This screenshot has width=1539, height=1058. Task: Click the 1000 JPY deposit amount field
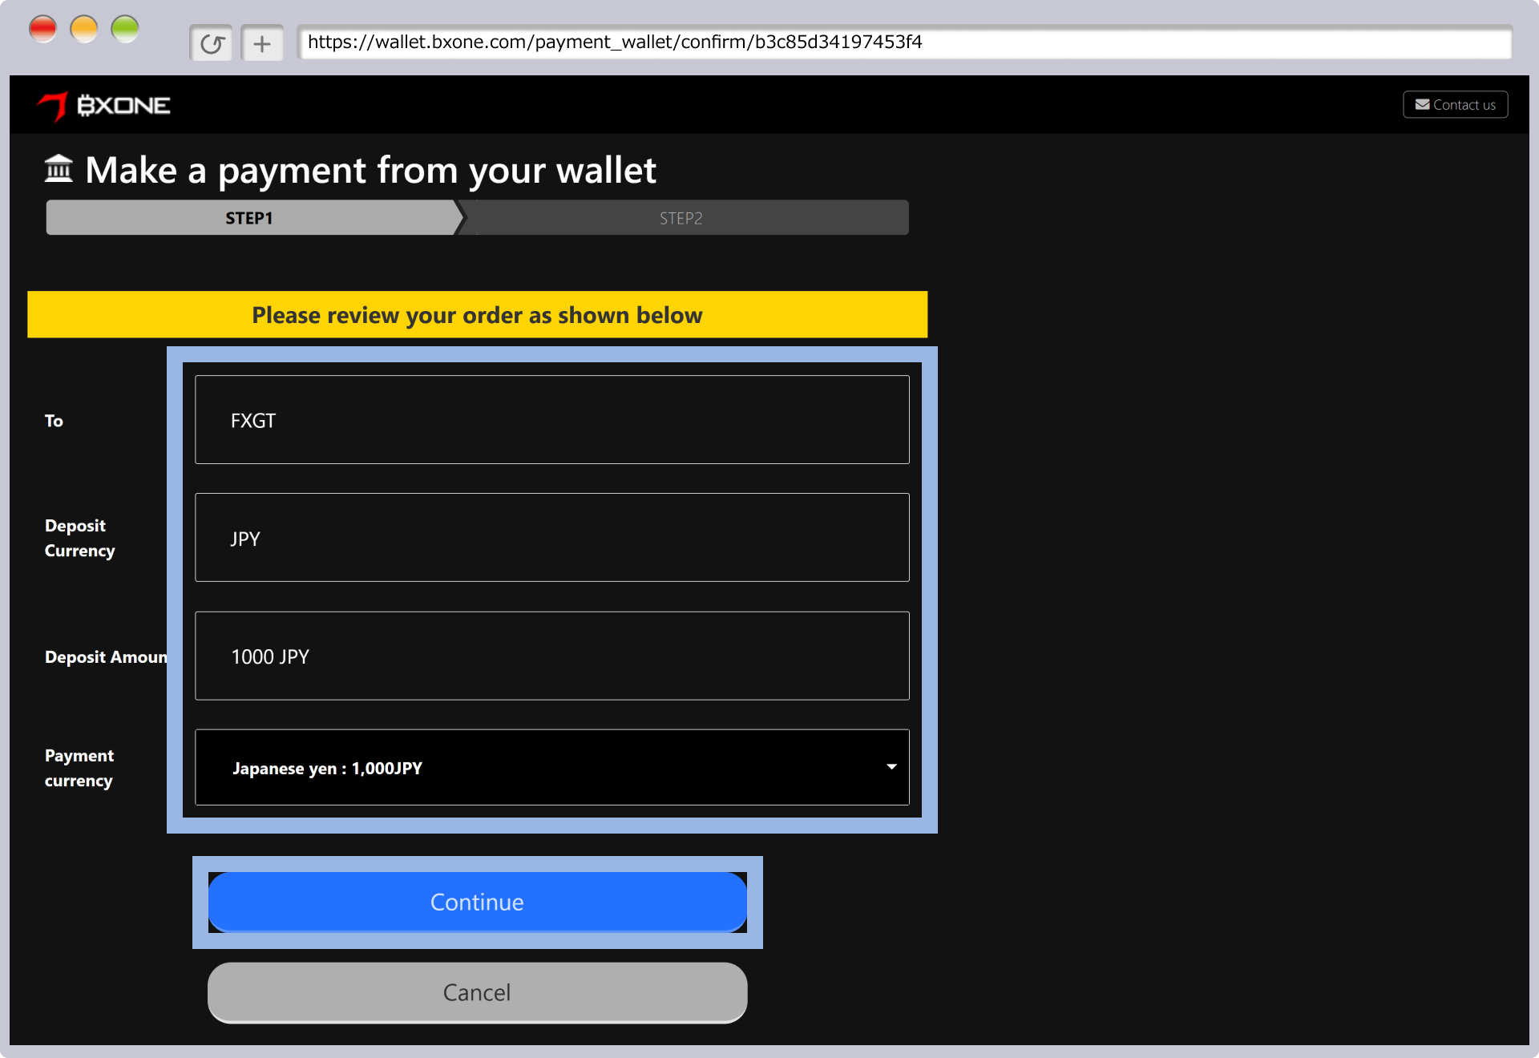coord(551,656)
